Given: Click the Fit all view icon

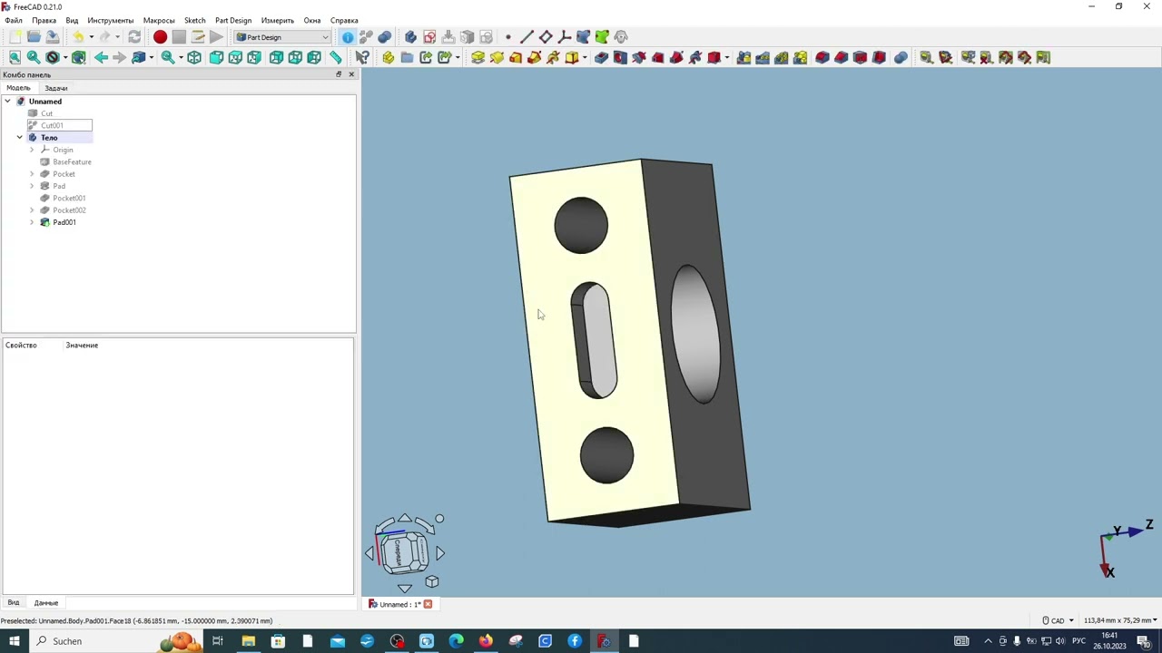Looking at the screenshot, I should [15, 58].
